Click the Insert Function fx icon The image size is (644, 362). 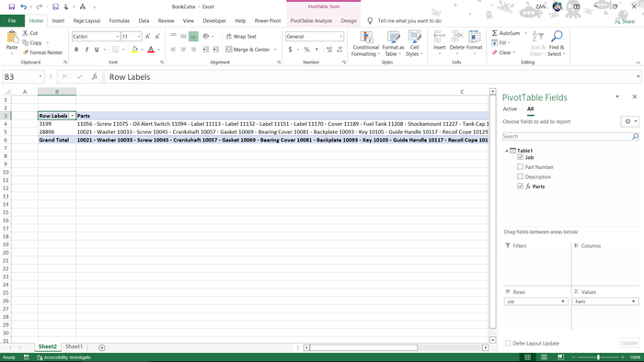95,76
